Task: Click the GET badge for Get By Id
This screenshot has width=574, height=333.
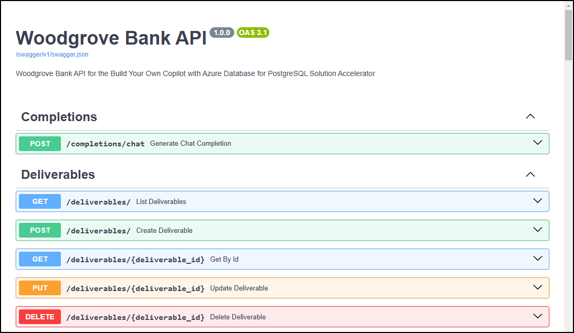Action: (x=40, y=259)
